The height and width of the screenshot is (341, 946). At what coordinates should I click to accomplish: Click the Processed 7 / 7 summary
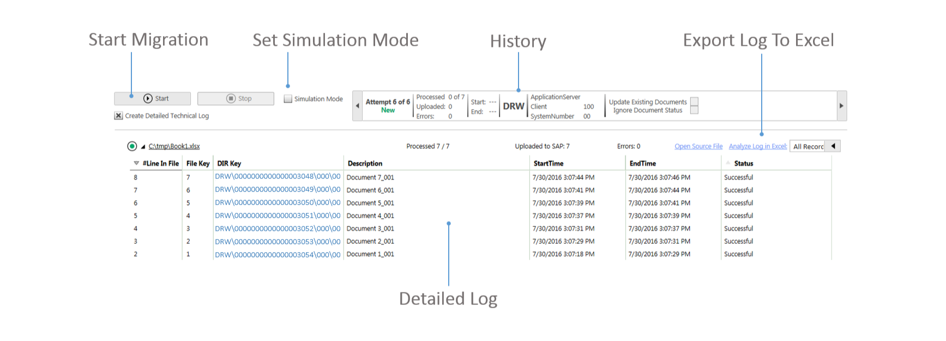(428, 146)
